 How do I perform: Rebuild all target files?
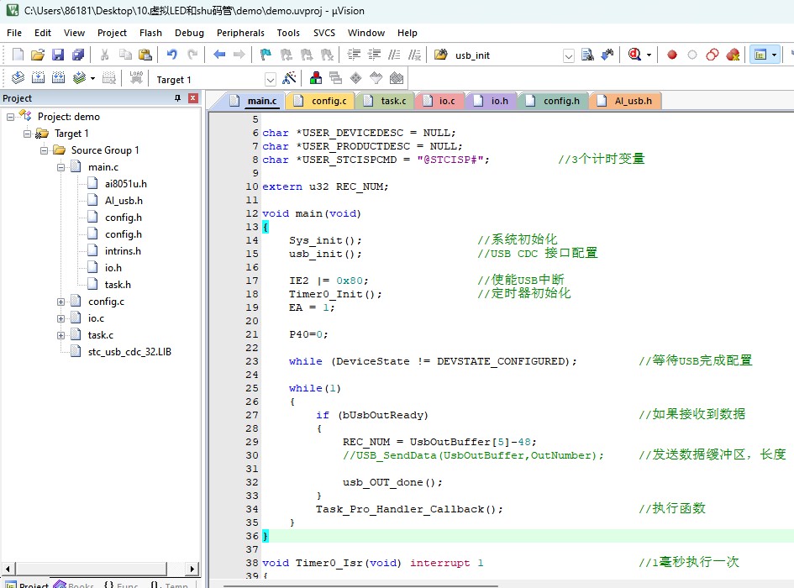[58, 78]
